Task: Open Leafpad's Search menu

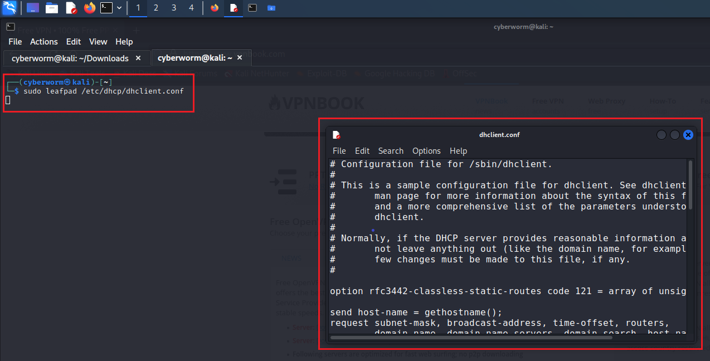Action: tap(391, 151)
